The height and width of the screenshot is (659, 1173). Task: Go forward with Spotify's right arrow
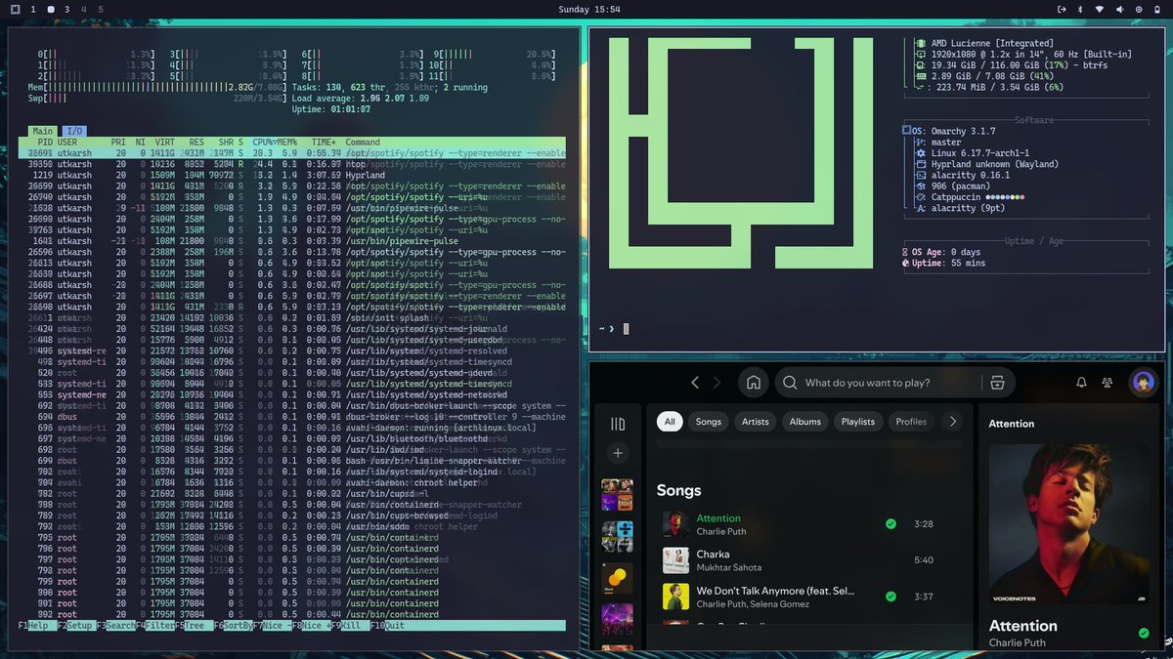pyautogui.click(x=717, y=383)
